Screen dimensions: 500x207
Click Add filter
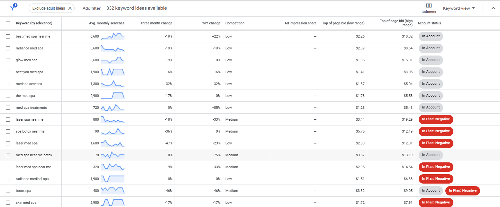(91, 8)
